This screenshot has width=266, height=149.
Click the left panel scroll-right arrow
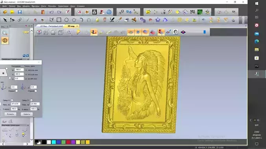27,144
